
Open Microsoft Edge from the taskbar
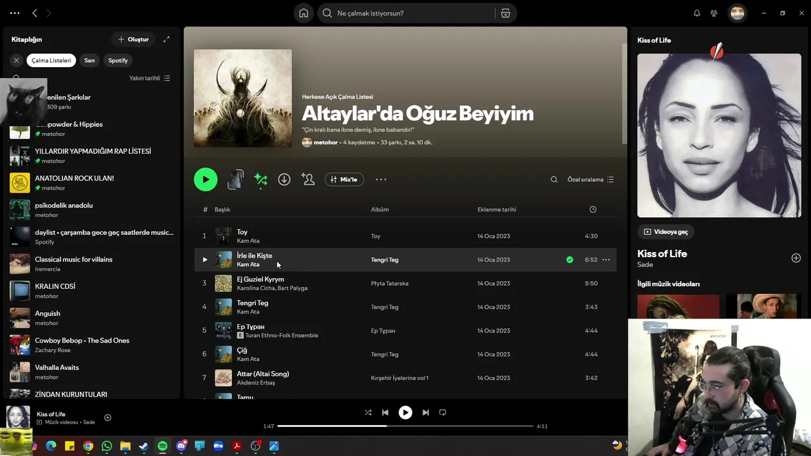(51, 446)
